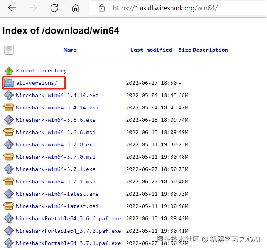The width and height of the screenshot is (267, 250).
Task: Click package icon beside Wireshark-win64-3.6.6.msi
Action: (x=9, y=132)
